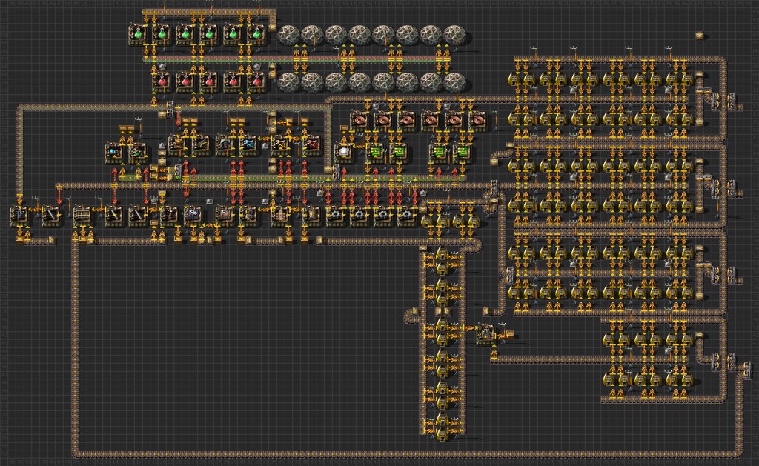Select the leftmost iron gear assembler
The image size is (759, 466).
[335, 216]
